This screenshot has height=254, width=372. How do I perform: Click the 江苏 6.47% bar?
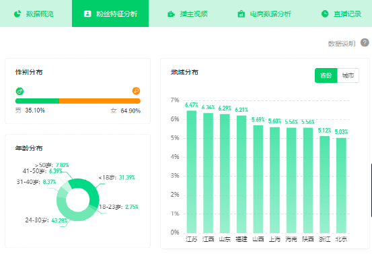pos(192,172)
